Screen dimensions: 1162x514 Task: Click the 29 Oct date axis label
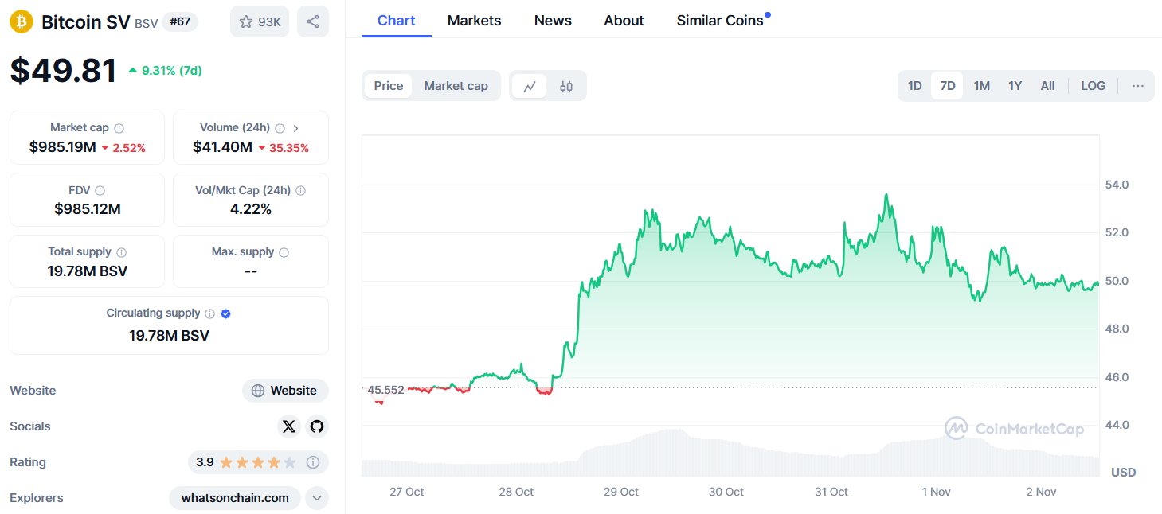(x=621, y=492)
